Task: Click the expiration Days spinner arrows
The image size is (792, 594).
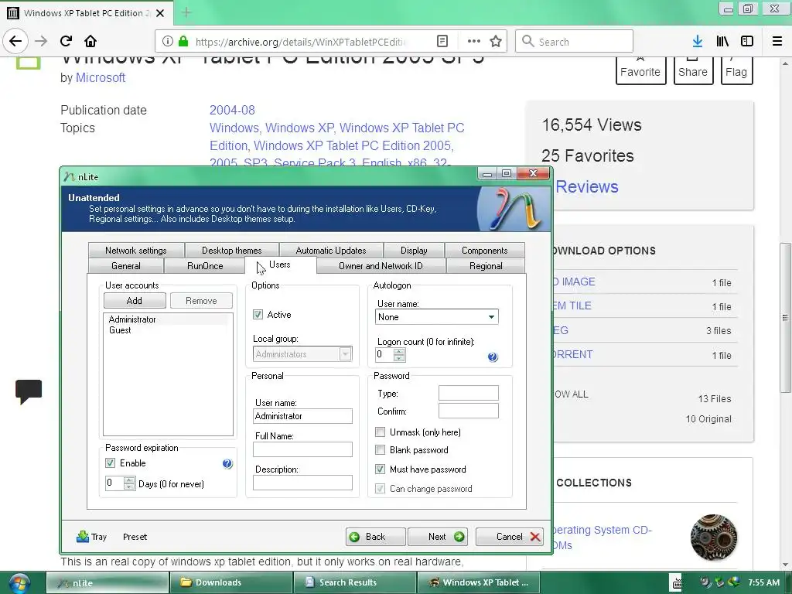Action: [x=129, y=483]
